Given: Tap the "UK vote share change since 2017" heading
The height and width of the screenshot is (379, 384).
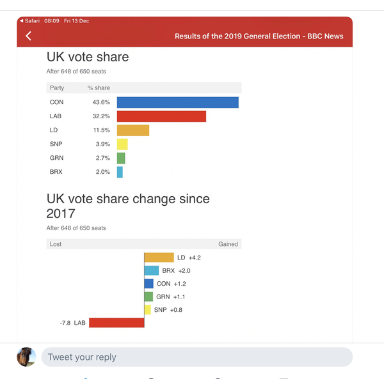Looking at the screenshot, I should (x=128, y=206).
